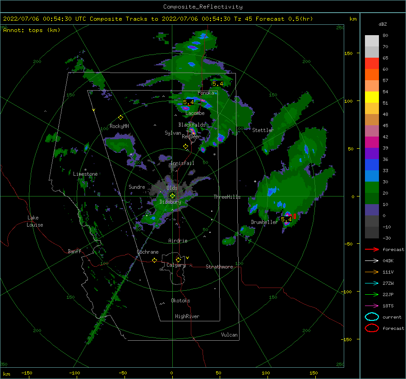Click the Sundre city label
The height and width of the screenshot is (379, 406).
pos(137,187)
